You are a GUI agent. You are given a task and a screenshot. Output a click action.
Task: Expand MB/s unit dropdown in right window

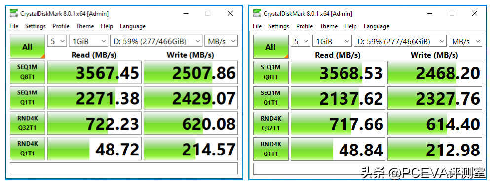465,41
